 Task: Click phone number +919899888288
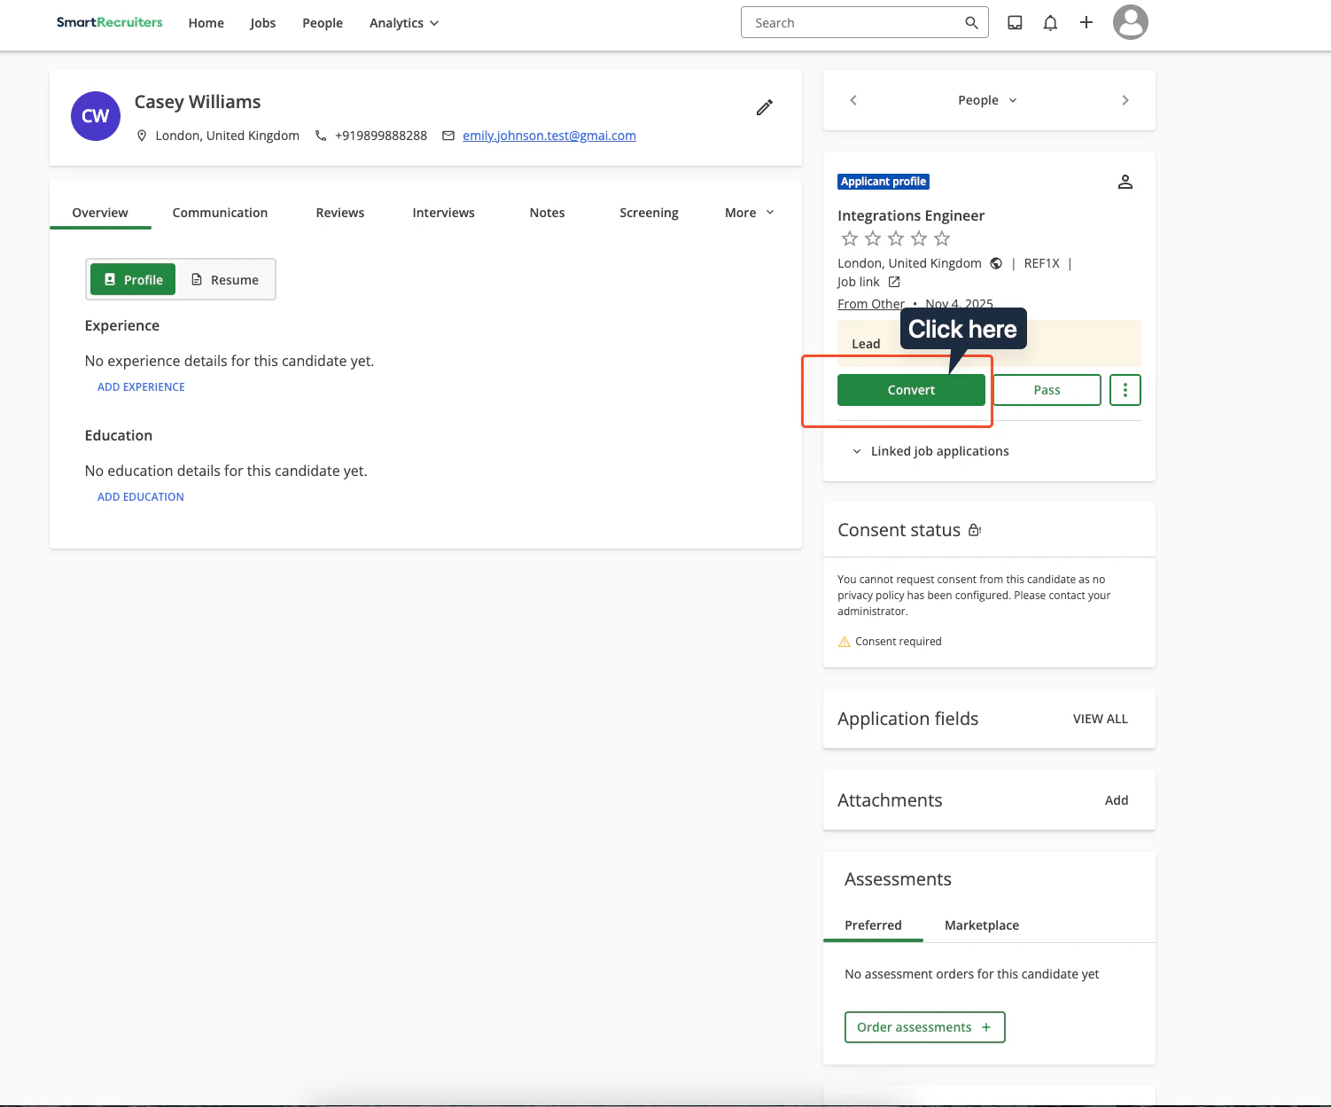(x=381, y=136)
